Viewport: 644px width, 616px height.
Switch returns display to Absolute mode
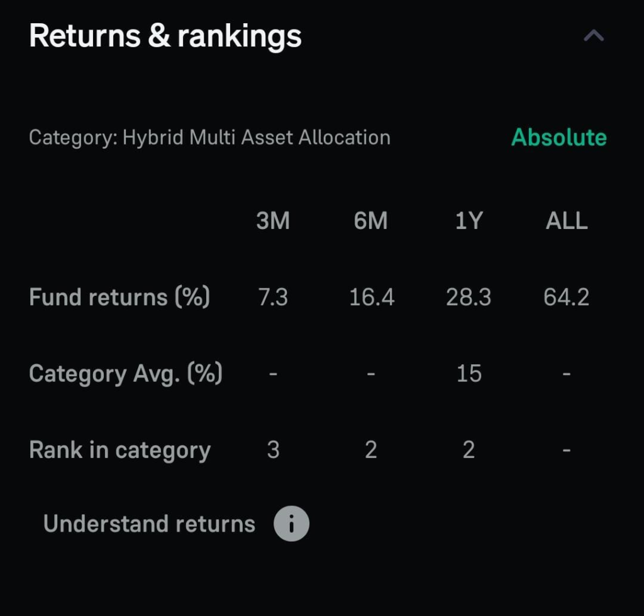pos(558,138)
